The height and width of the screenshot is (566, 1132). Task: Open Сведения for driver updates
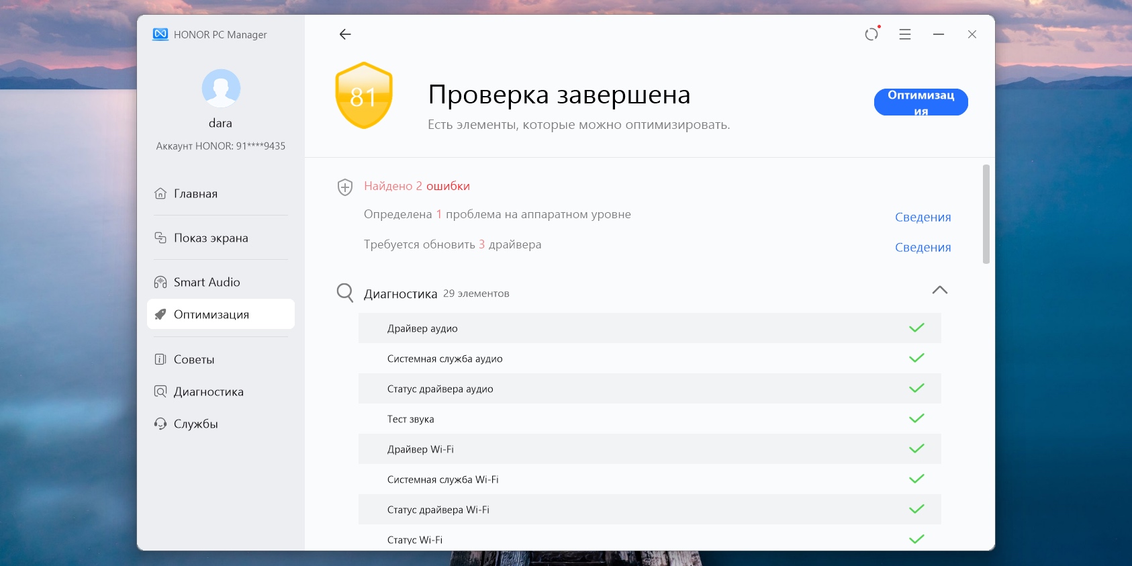pyautogui.click(x=923, y=247)
